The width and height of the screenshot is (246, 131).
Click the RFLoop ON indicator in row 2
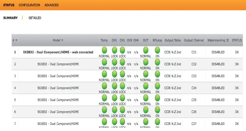click(157, 62)
